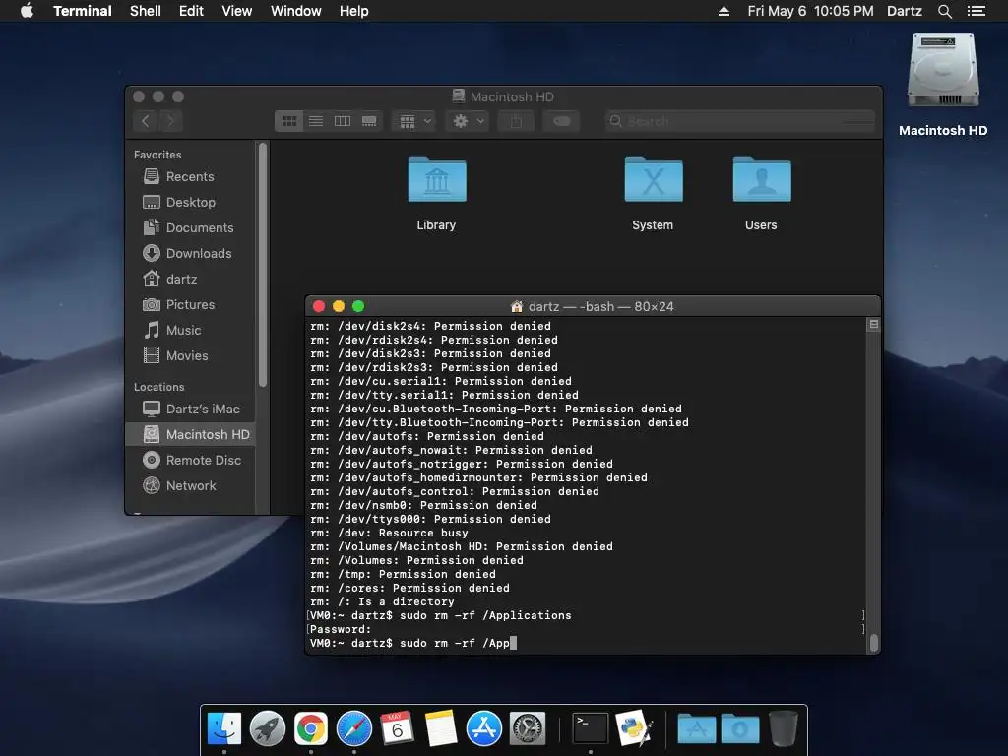Switch Finder to icon view

click(x=289, y=121)
